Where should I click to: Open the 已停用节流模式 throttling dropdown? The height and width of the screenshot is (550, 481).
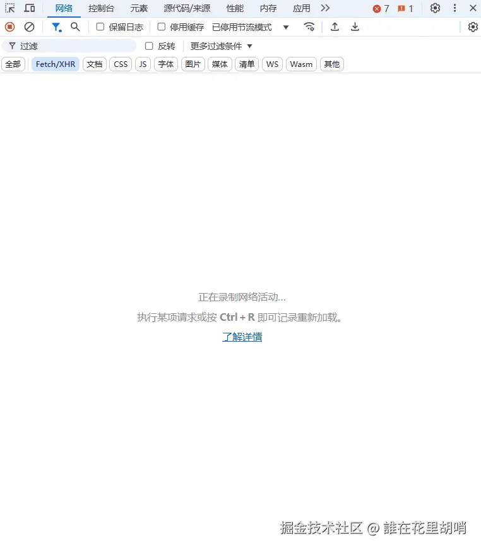click(251, 27)
